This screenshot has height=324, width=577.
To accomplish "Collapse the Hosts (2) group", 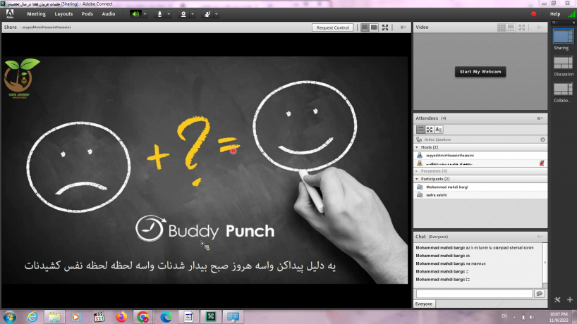I will 417,147.
